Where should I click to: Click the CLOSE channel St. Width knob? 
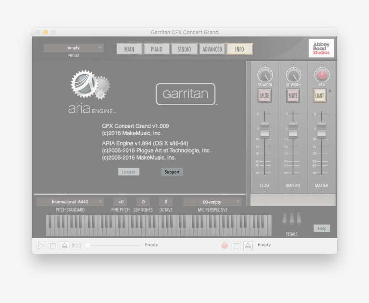pos(265,75)
